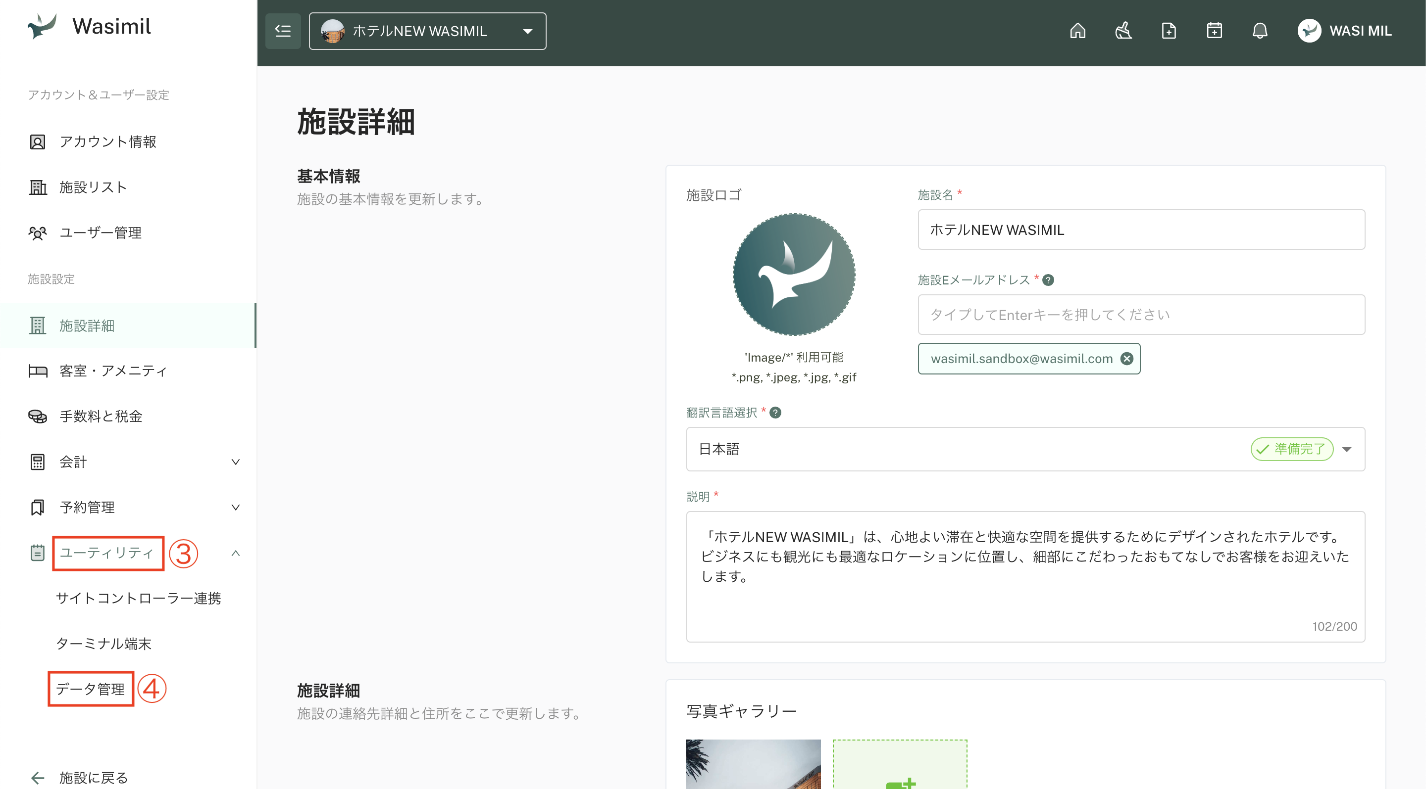Click the add photo tile in gallery
Screen dimensions: 1426x789
900,766
